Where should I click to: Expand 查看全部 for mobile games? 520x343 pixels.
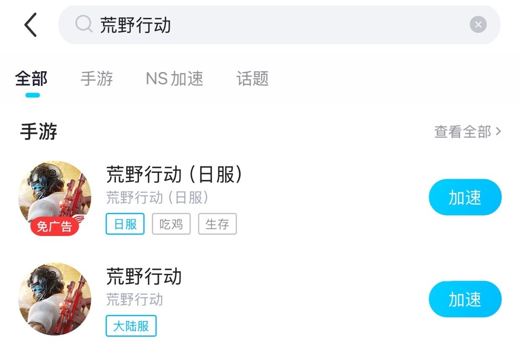[467, 132]
